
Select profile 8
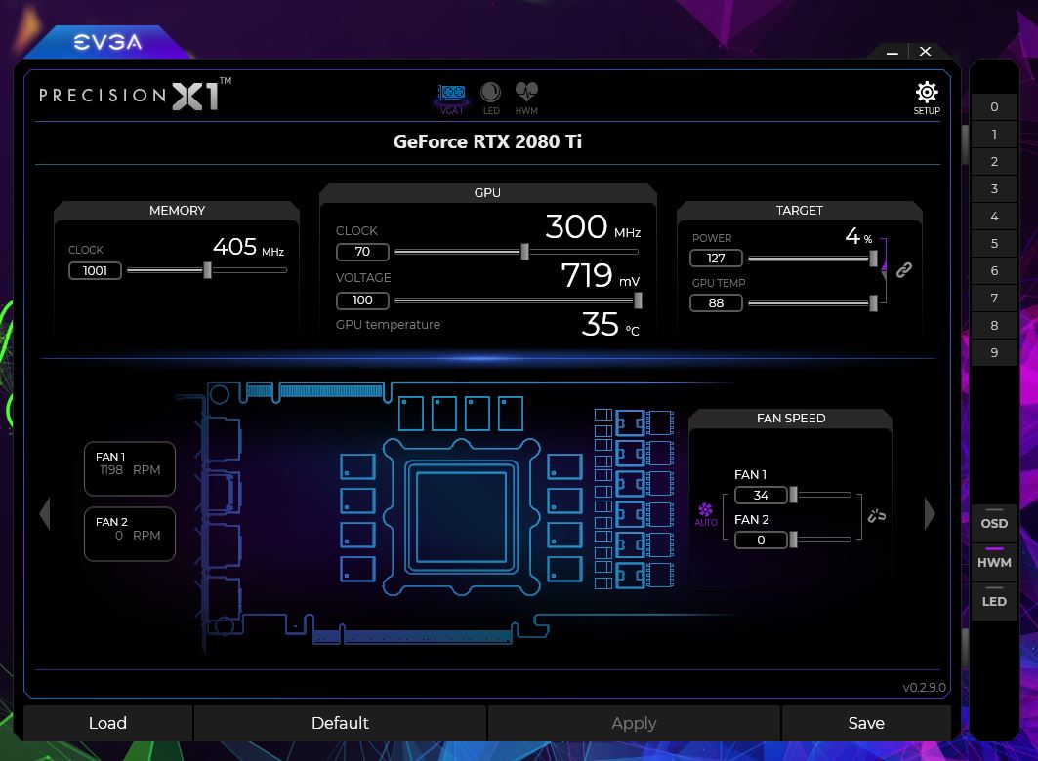point(994,325)
